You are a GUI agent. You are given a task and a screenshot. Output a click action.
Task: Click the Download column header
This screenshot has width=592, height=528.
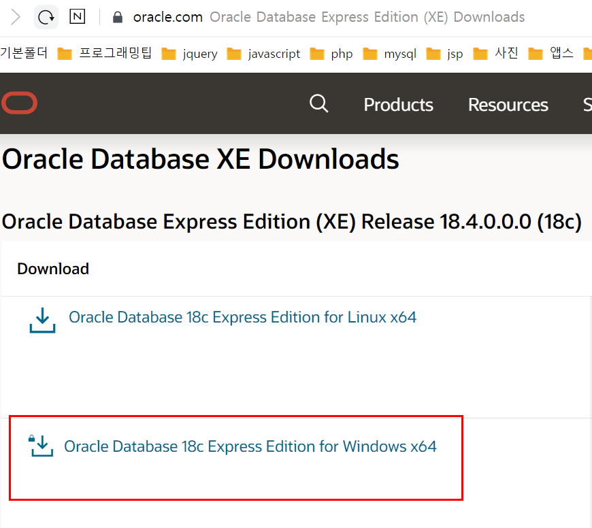(53, 269)
